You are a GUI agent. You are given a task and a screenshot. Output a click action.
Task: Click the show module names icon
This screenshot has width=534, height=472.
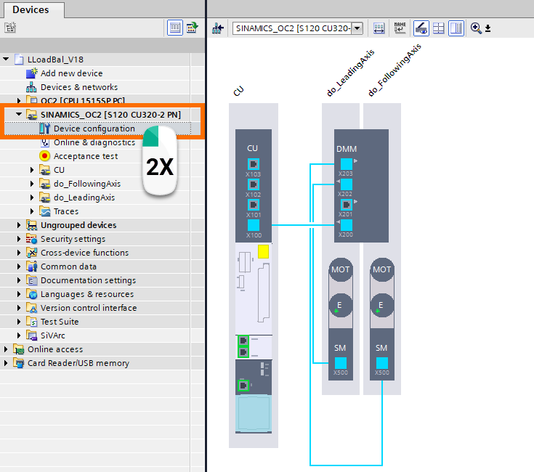pyautogui.click(x=400, y=28)
